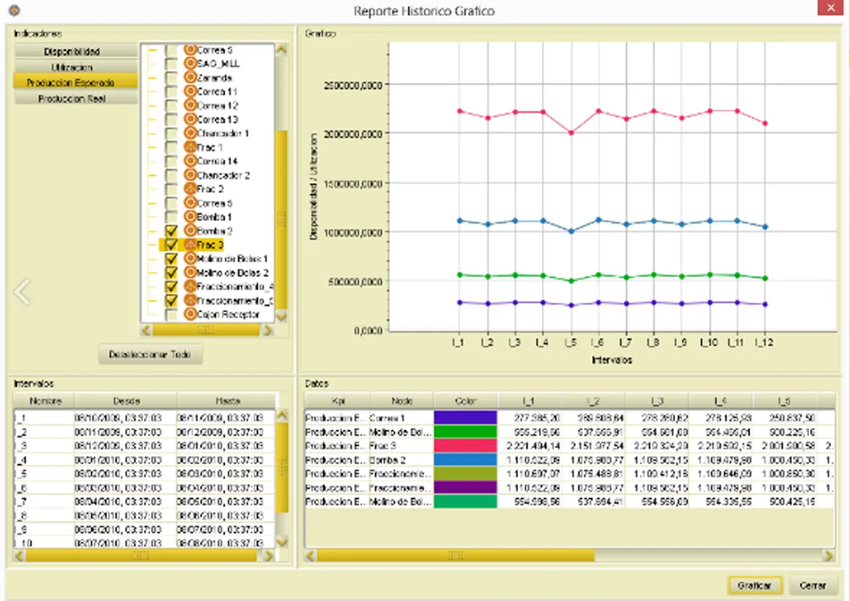
Task: Click right arrow of Datos horizontal scrollbar
Action: click(828, 555)
